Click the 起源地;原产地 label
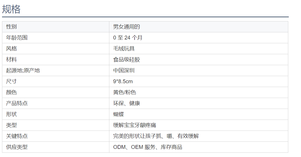Viewport: 301px width, 157px height. click(23, 70)
